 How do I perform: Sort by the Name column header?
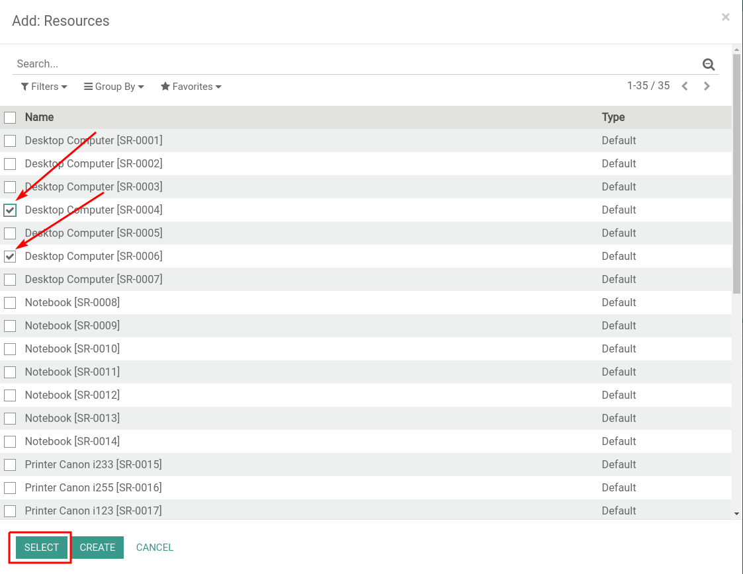click(x=39, y=118)
